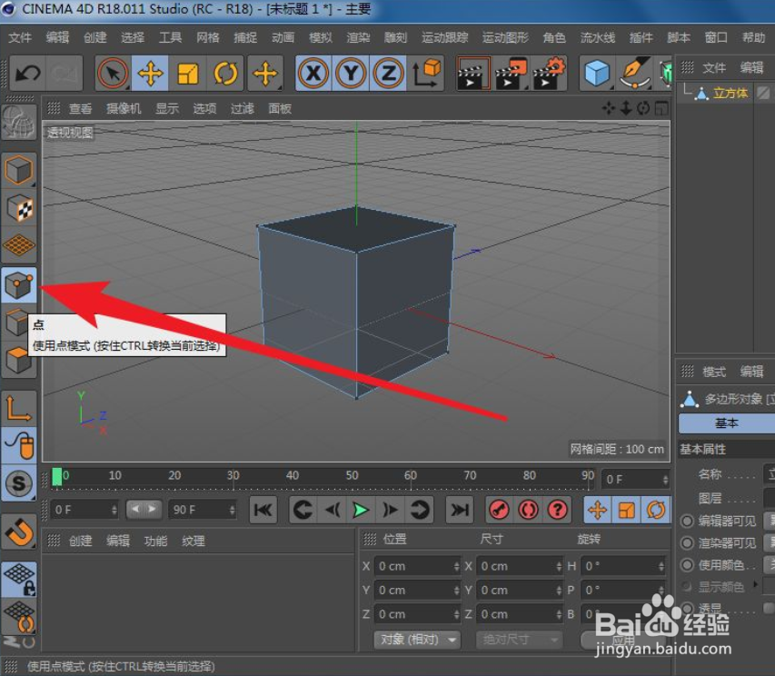The width and height of the screenshot is (775, 676).
Task: Click the coordinate system icon
Action: click(427, 74)
